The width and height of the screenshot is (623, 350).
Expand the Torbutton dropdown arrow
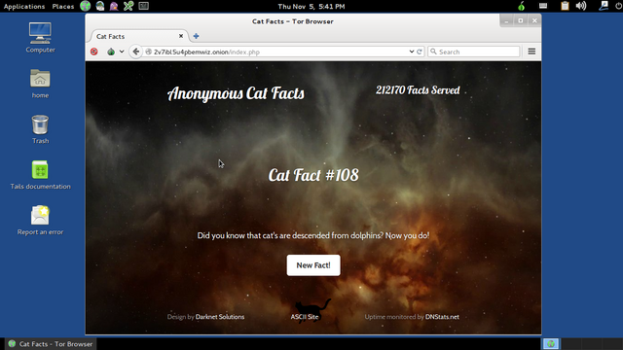(x=122, y=52)
